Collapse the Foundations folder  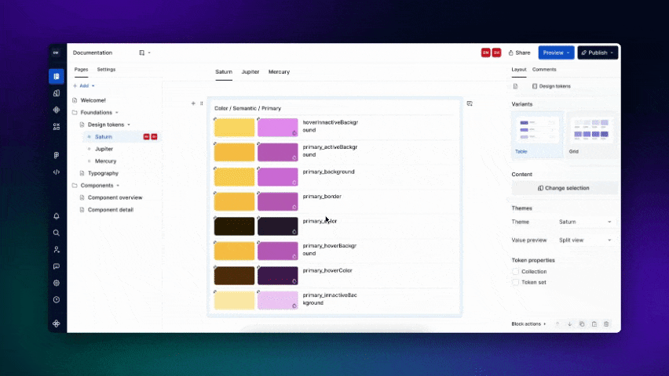click(116, 113)
